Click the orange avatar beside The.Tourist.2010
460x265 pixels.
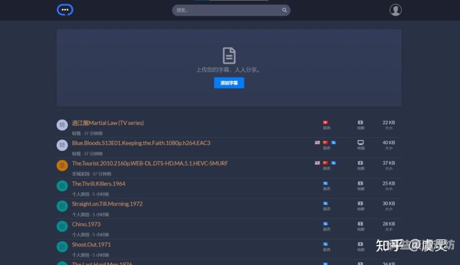click(62, 165)
